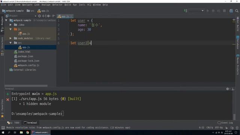
Task: Open the Terminal panel gear settings
Action: [x=228, y=89]
